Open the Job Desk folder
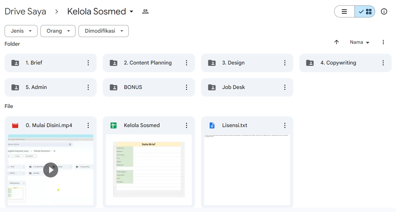 pos(233,87)
